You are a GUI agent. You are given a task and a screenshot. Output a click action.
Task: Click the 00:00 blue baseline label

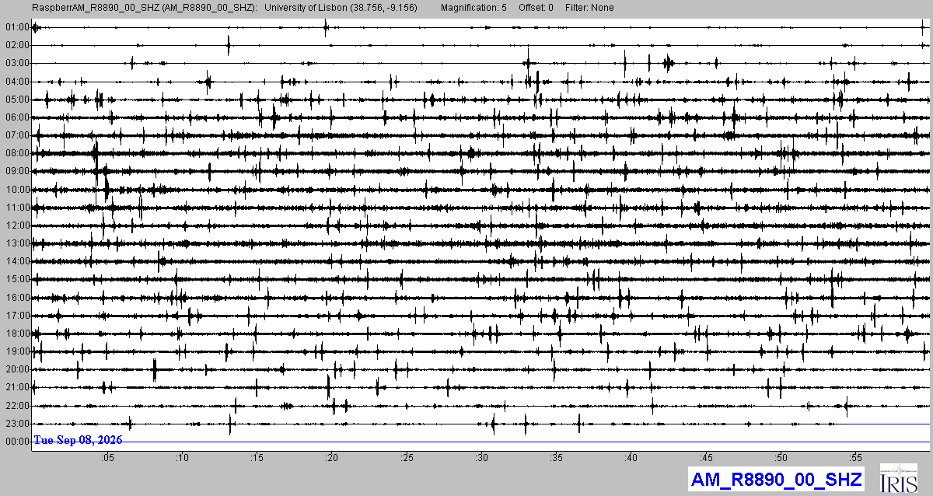point(16,442)
